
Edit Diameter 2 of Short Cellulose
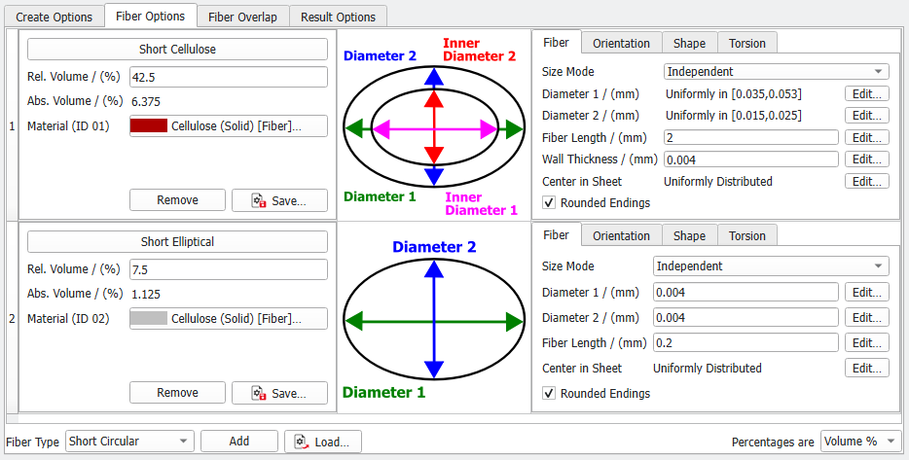pos(867,116)
